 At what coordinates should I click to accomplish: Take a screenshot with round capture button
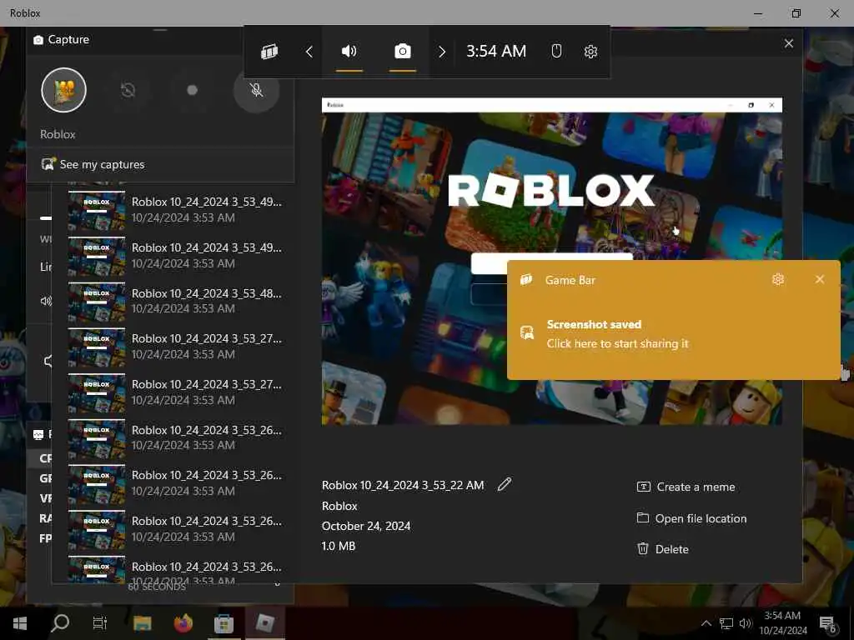63,90
